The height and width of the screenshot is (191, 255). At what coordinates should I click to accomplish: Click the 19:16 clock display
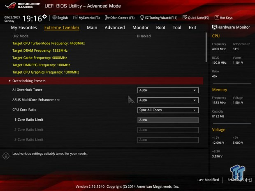coord(32,18)
